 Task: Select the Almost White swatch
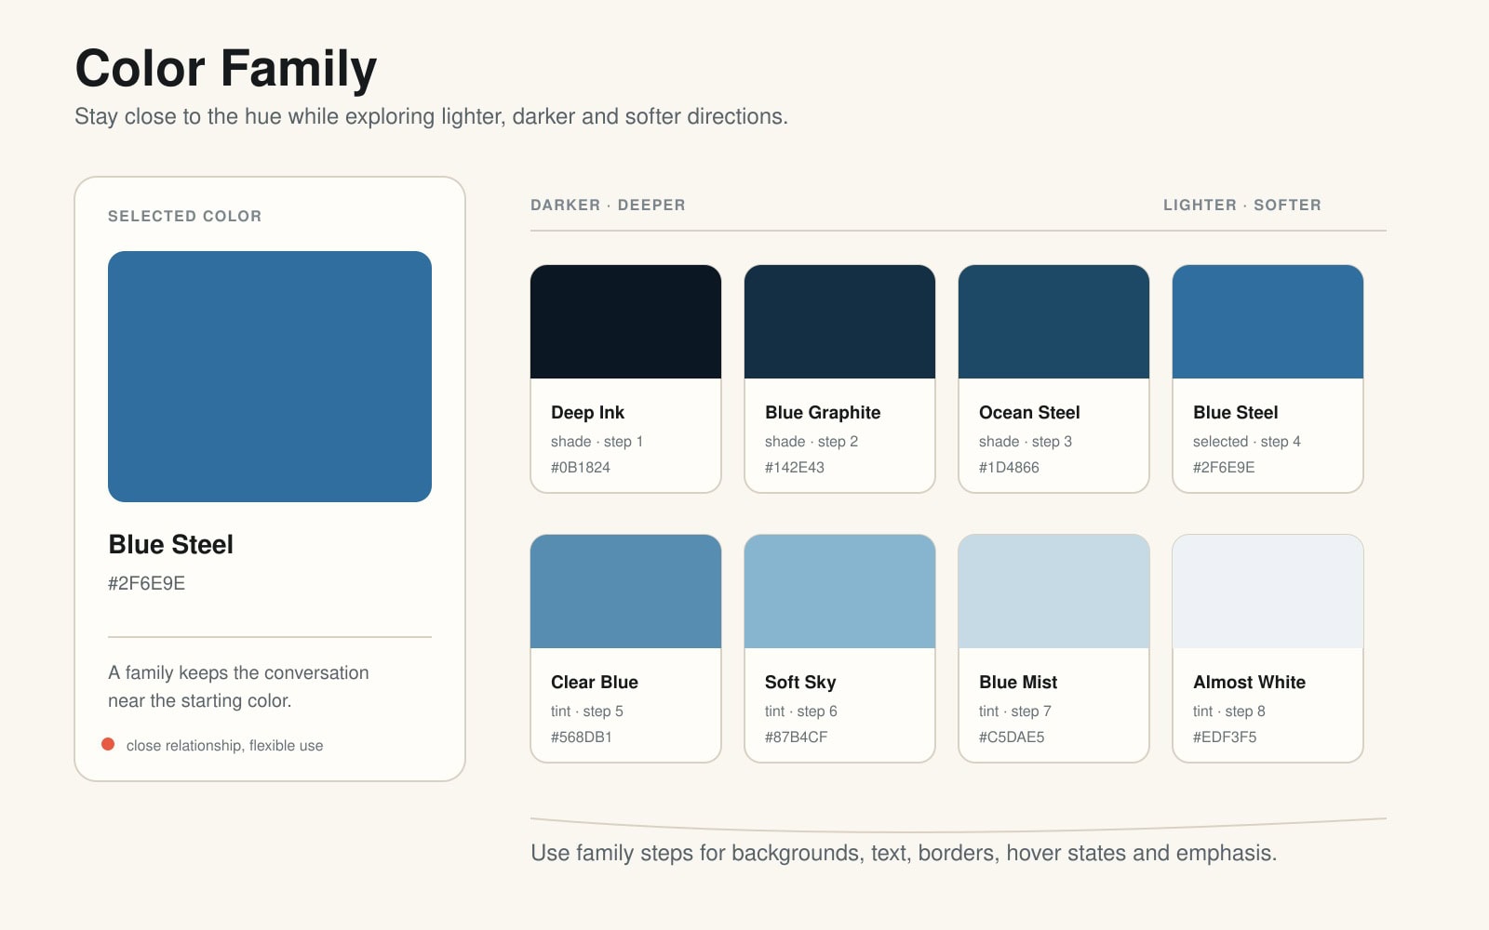[x=1268, y=591]
